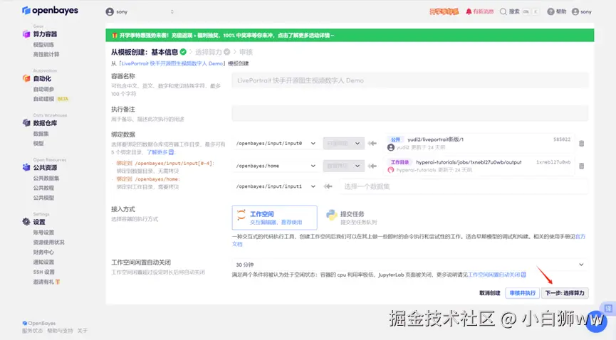Select 工作空间 access mode card
Viewport: 616px width, 340px height.
[274, 218]
